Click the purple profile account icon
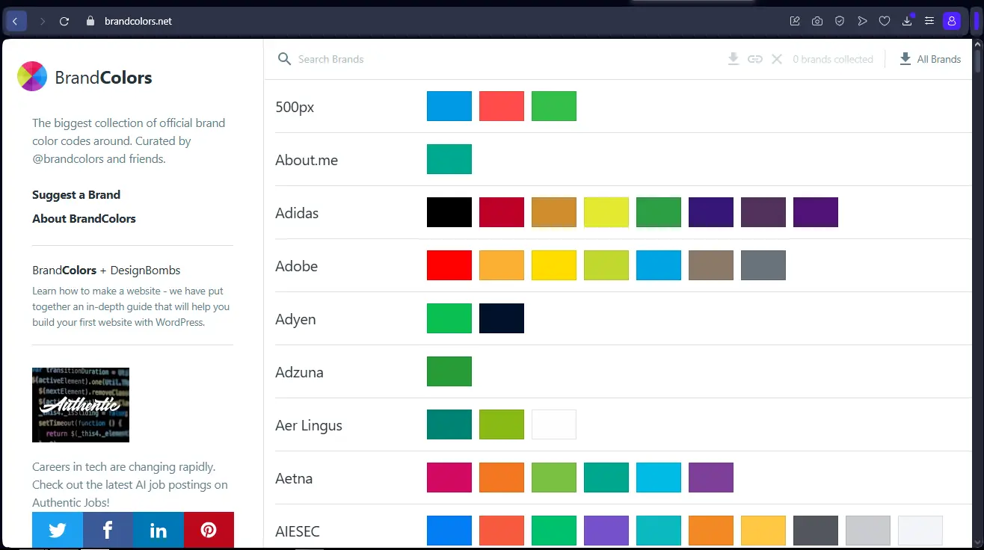The width and height of the screenshot is (984, 550). coord(951,21)
